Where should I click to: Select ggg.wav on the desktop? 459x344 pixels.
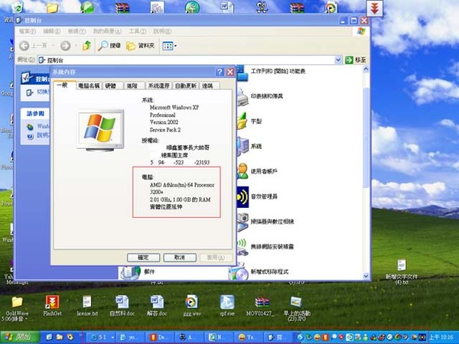pyautogui.click(x=192, y=306)
